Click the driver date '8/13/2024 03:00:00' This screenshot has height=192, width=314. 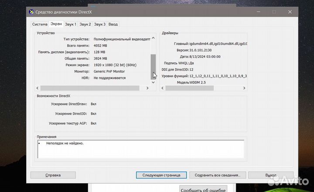[205, 57]
